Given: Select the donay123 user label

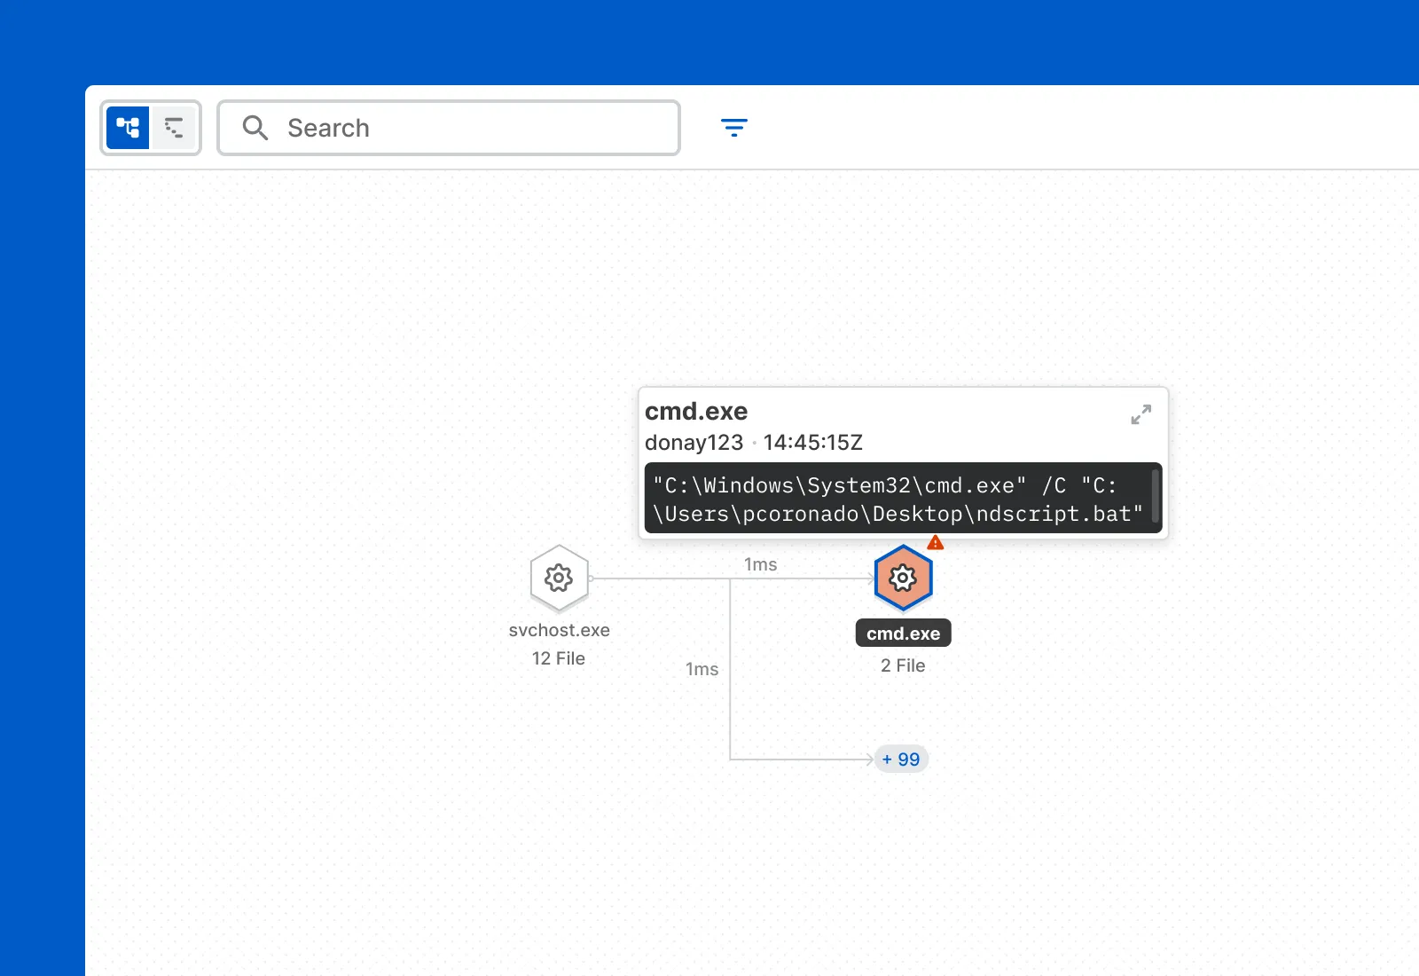Looking at the screenshot, I should [x=694, y=442].
